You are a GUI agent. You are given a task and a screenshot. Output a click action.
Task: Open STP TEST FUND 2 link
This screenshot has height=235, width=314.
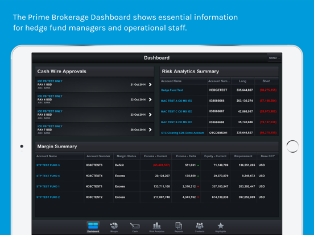(x=48, y=197)
